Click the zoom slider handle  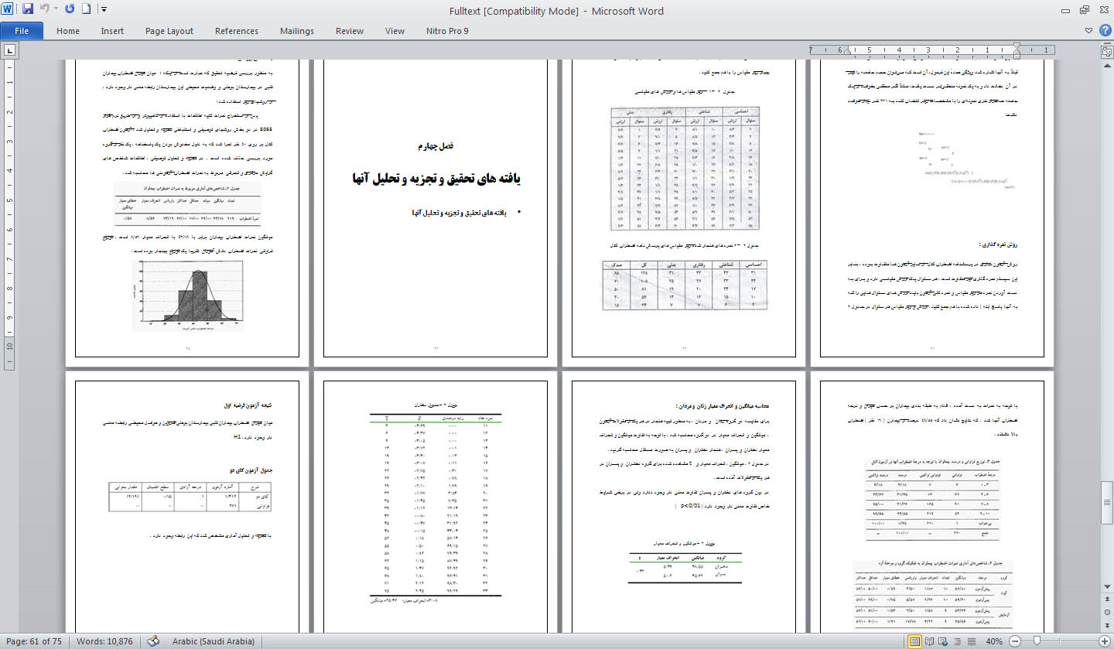click(x=1036, y=641)
